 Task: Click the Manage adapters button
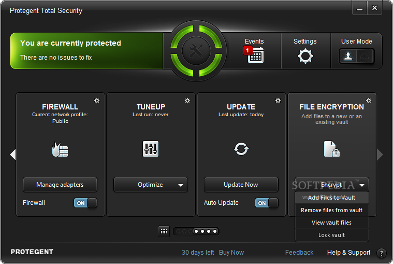click(x=60, y=185)
